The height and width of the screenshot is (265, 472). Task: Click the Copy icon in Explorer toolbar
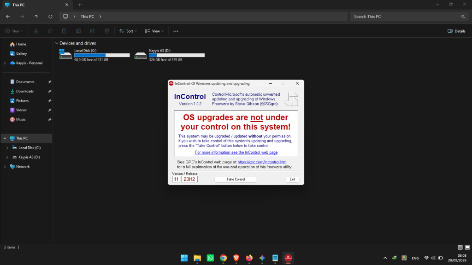(x=50, y=31)
